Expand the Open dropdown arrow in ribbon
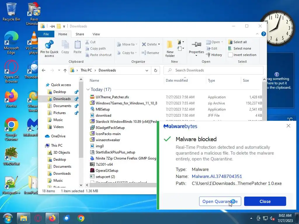Image resolution: width=299 pixels, height=224 pixels. (222, 42)
